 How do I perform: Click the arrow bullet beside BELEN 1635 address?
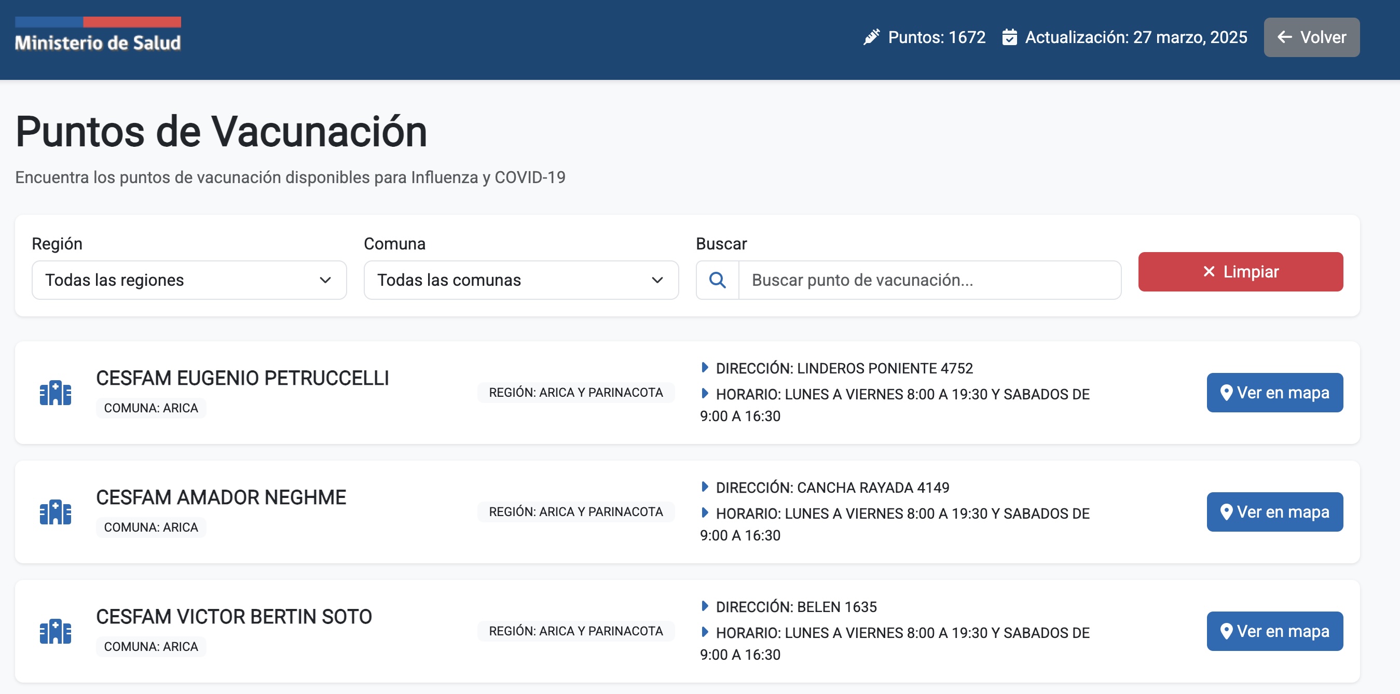click(705, 606)
